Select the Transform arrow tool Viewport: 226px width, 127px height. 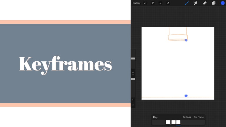point(168,3)
